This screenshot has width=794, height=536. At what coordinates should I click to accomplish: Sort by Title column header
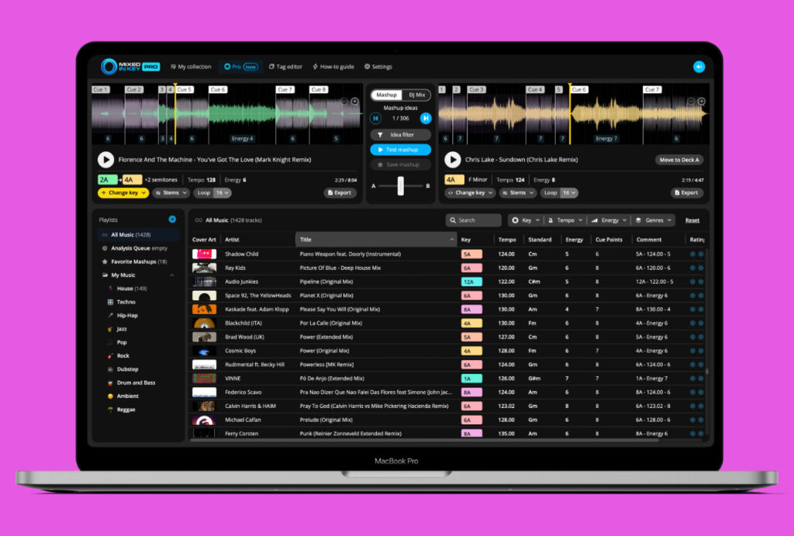tap(376, 240)
